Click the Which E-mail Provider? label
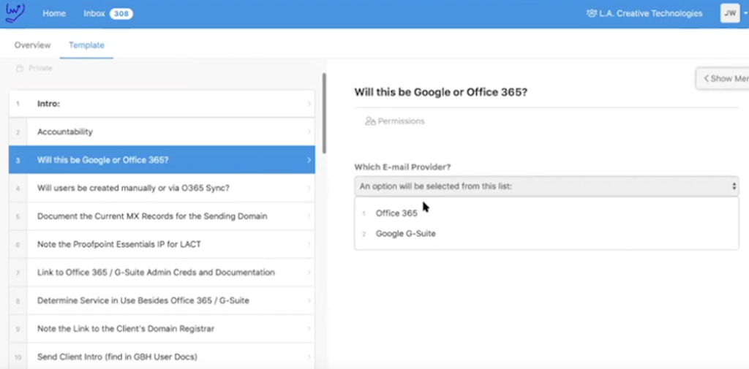Screen dimensions: 749x369 point(402,167)
